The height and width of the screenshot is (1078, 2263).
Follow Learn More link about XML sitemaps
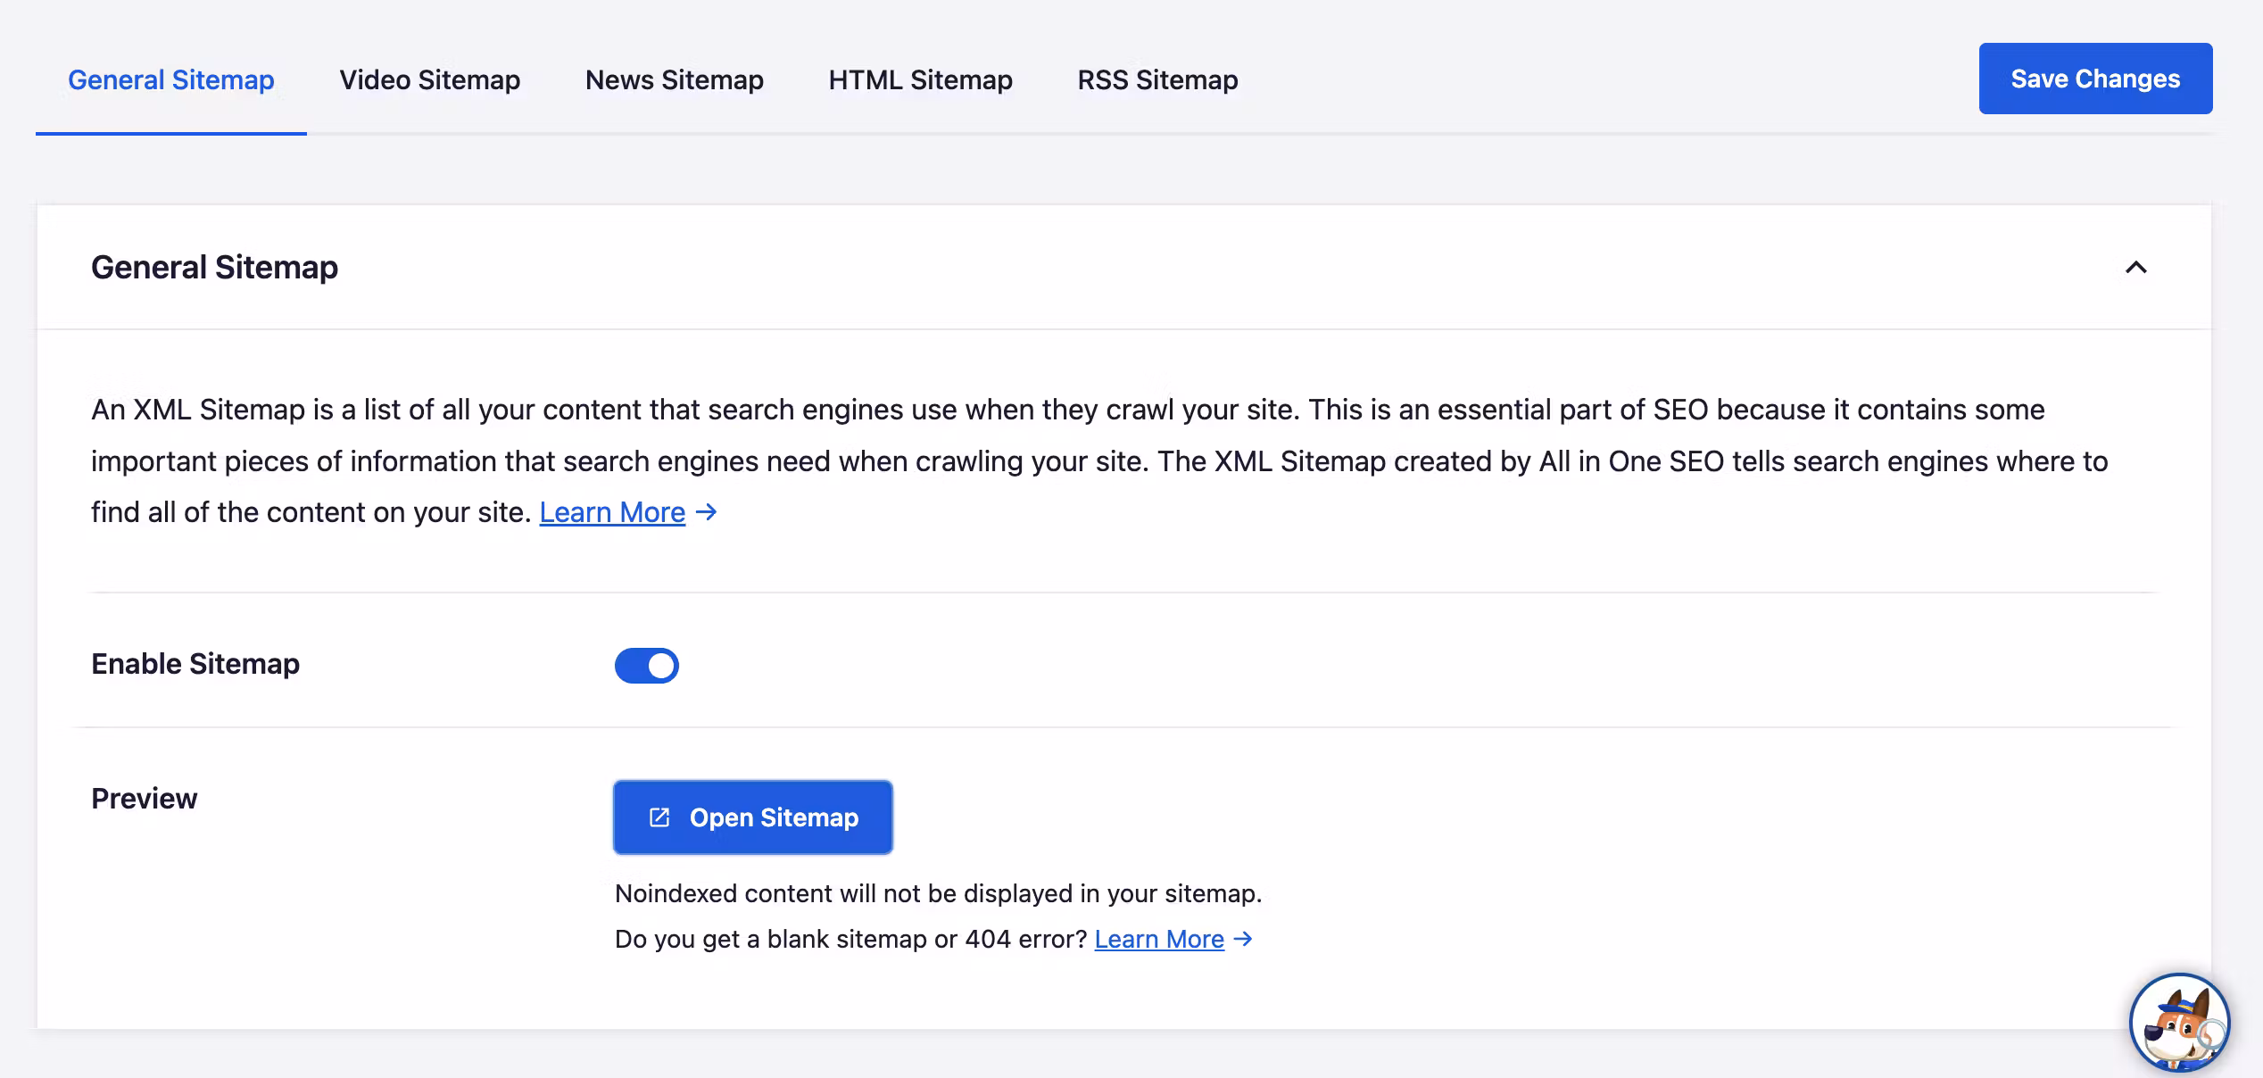pyautogui.click(x=612, y=512)
